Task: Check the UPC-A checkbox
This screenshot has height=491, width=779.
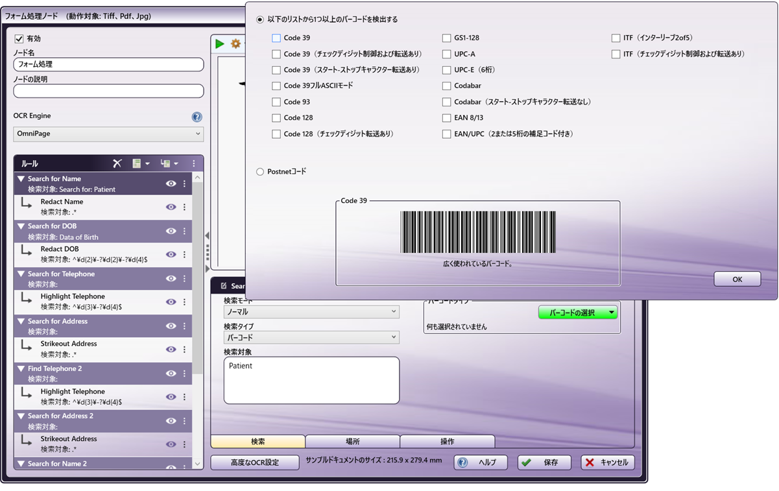Action: pos(447,54)
